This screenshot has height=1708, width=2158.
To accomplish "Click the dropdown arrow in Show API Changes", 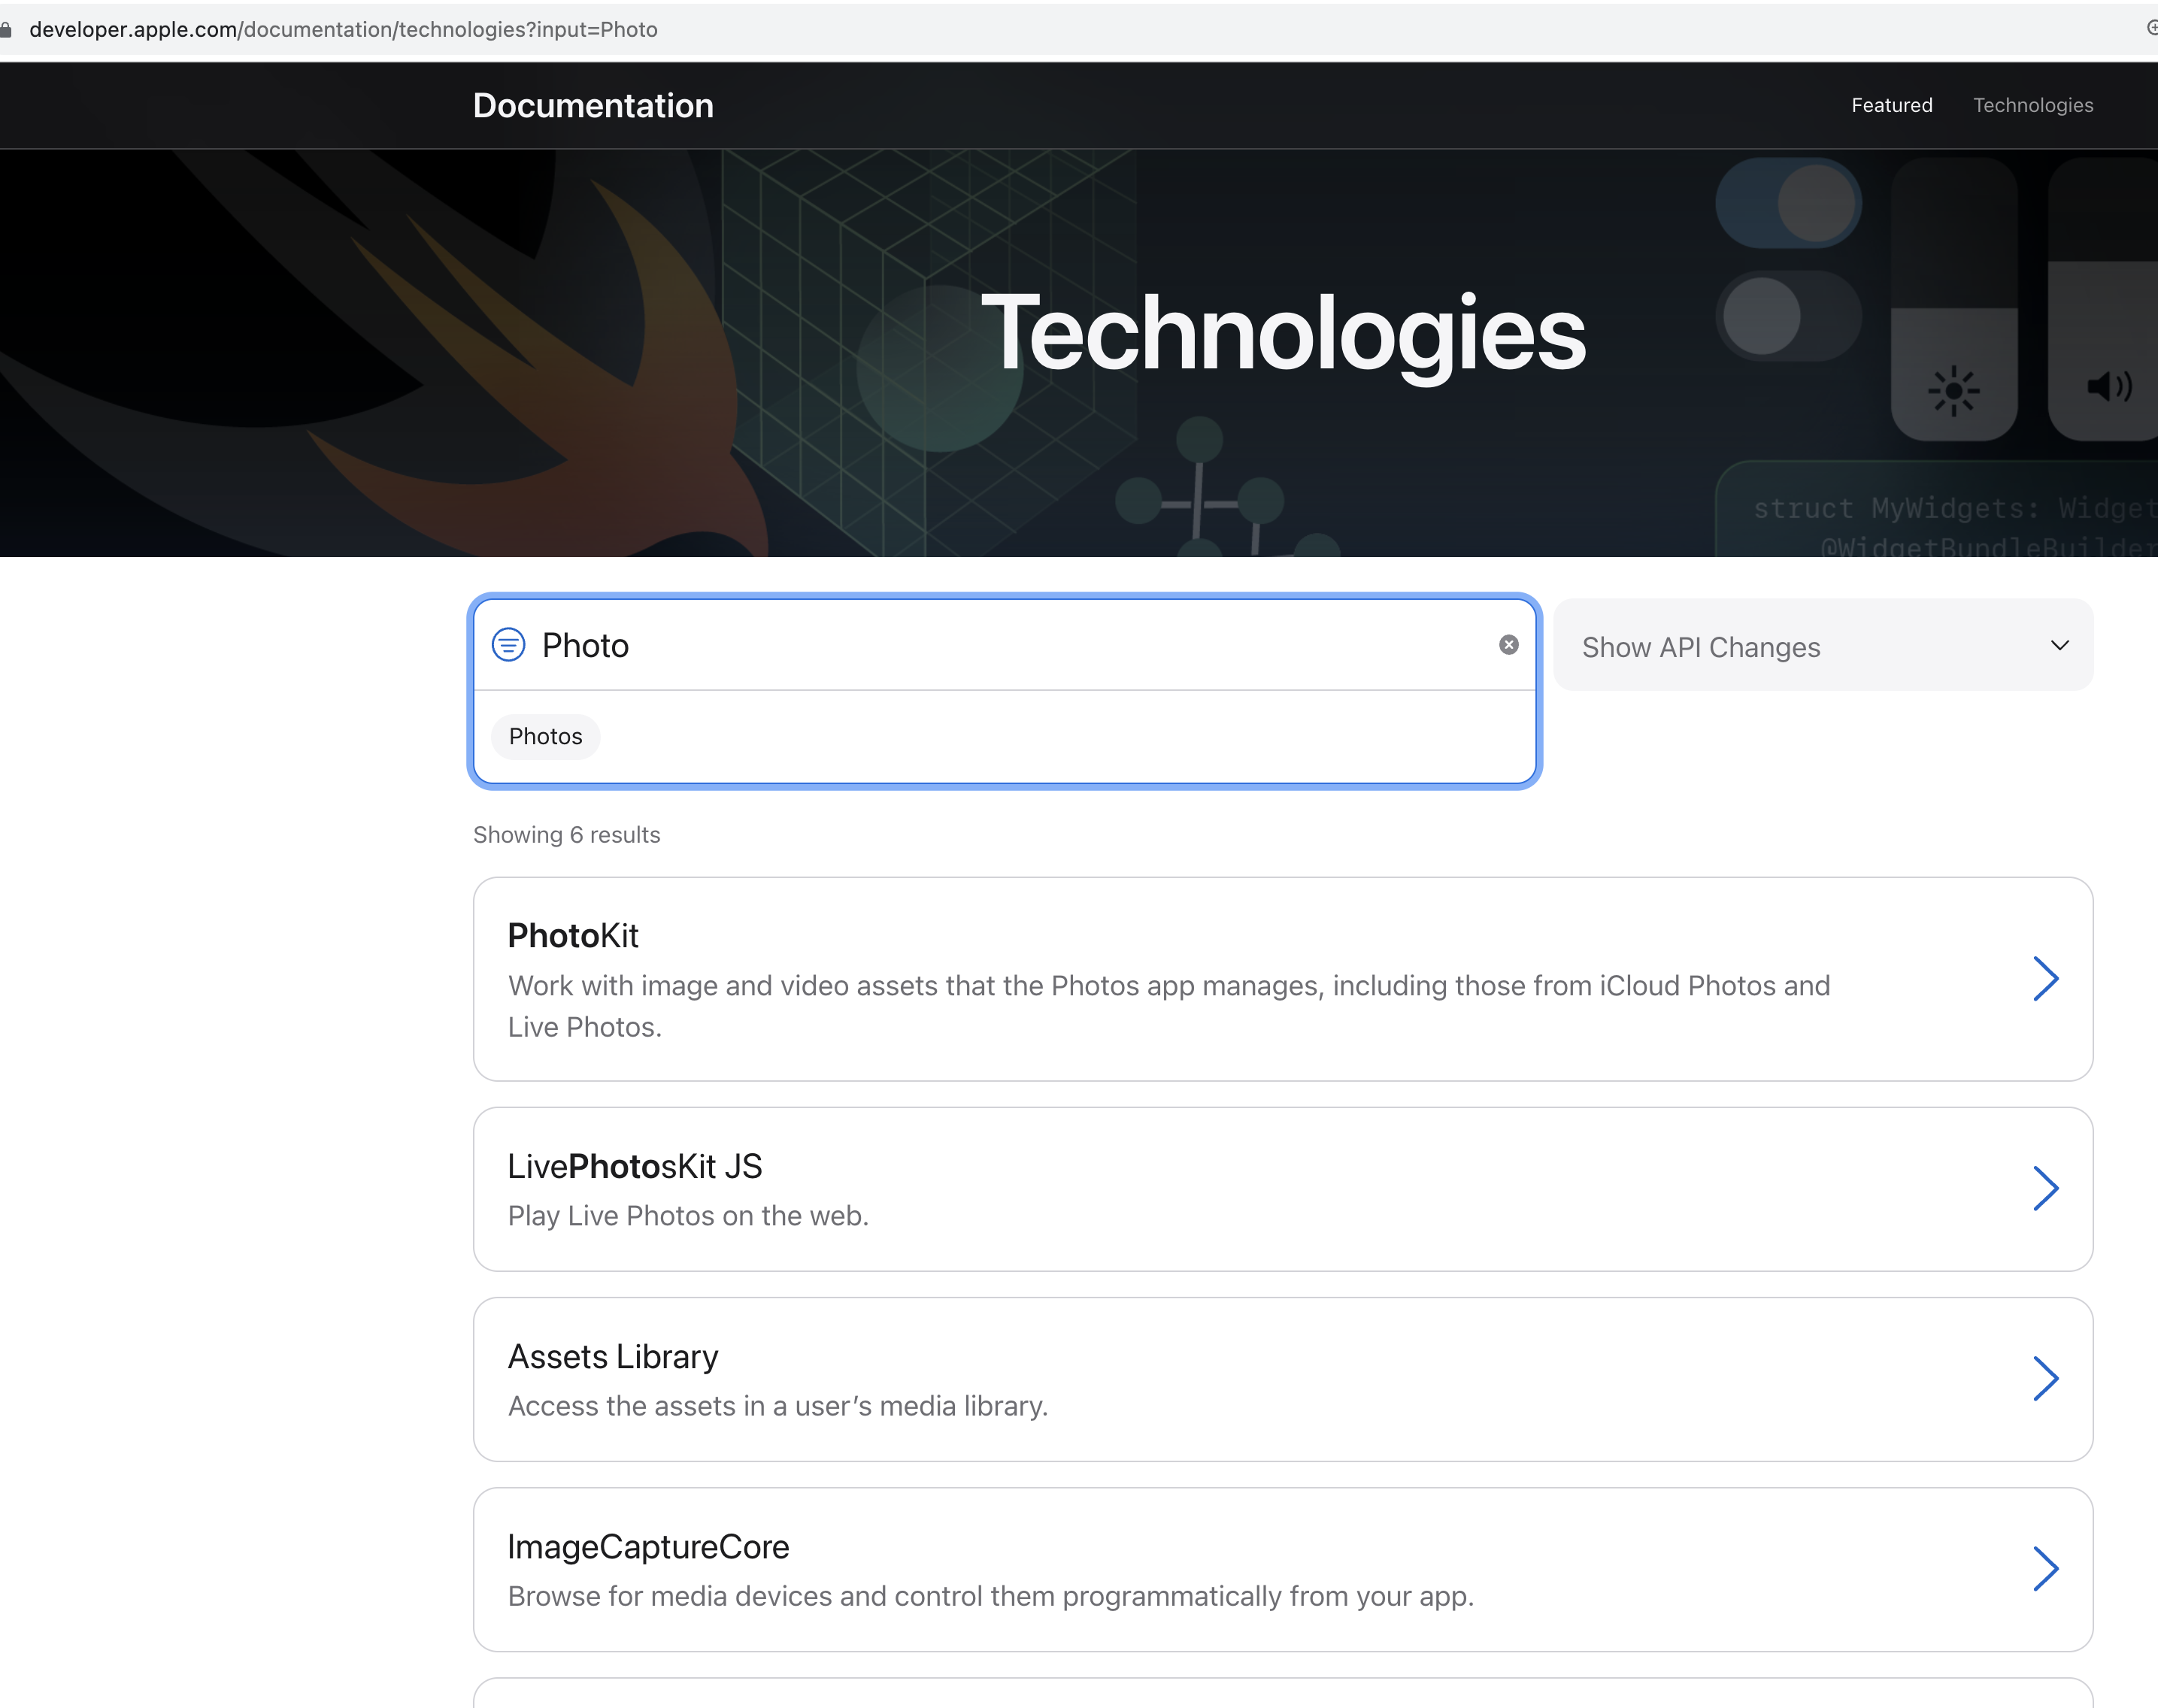I will 2059,645.
